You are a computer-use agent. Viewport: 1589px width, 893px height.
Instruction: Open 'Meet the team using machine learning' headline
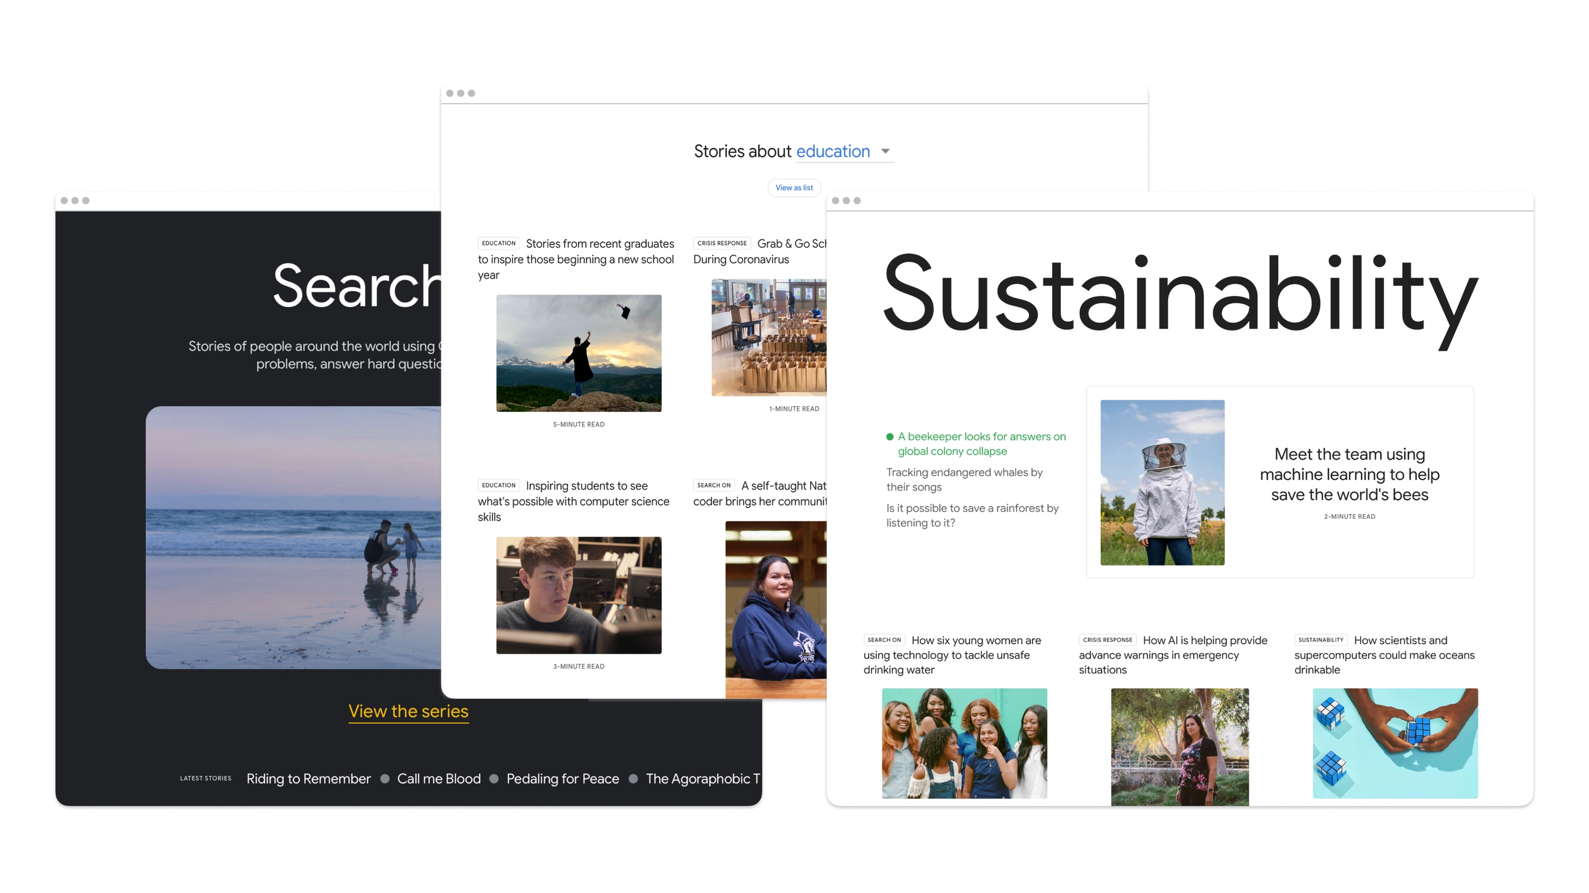1349,475
